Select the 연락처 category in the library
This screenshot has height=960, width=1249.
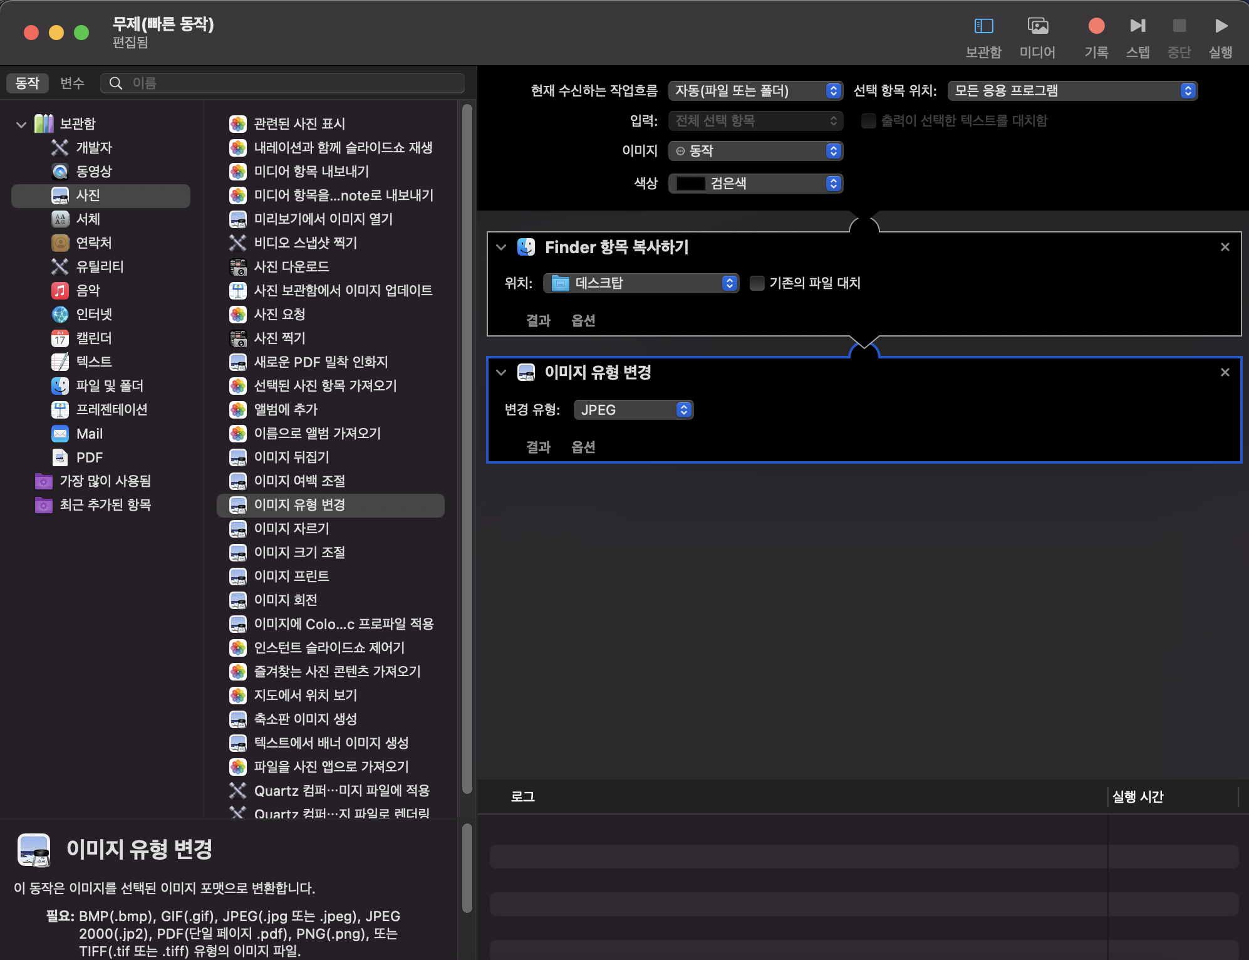101,243
